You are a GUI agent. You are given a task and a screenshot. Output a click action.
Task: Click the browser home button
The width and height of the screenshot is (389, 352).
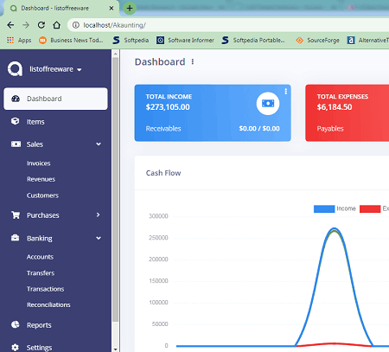(57, 25)
